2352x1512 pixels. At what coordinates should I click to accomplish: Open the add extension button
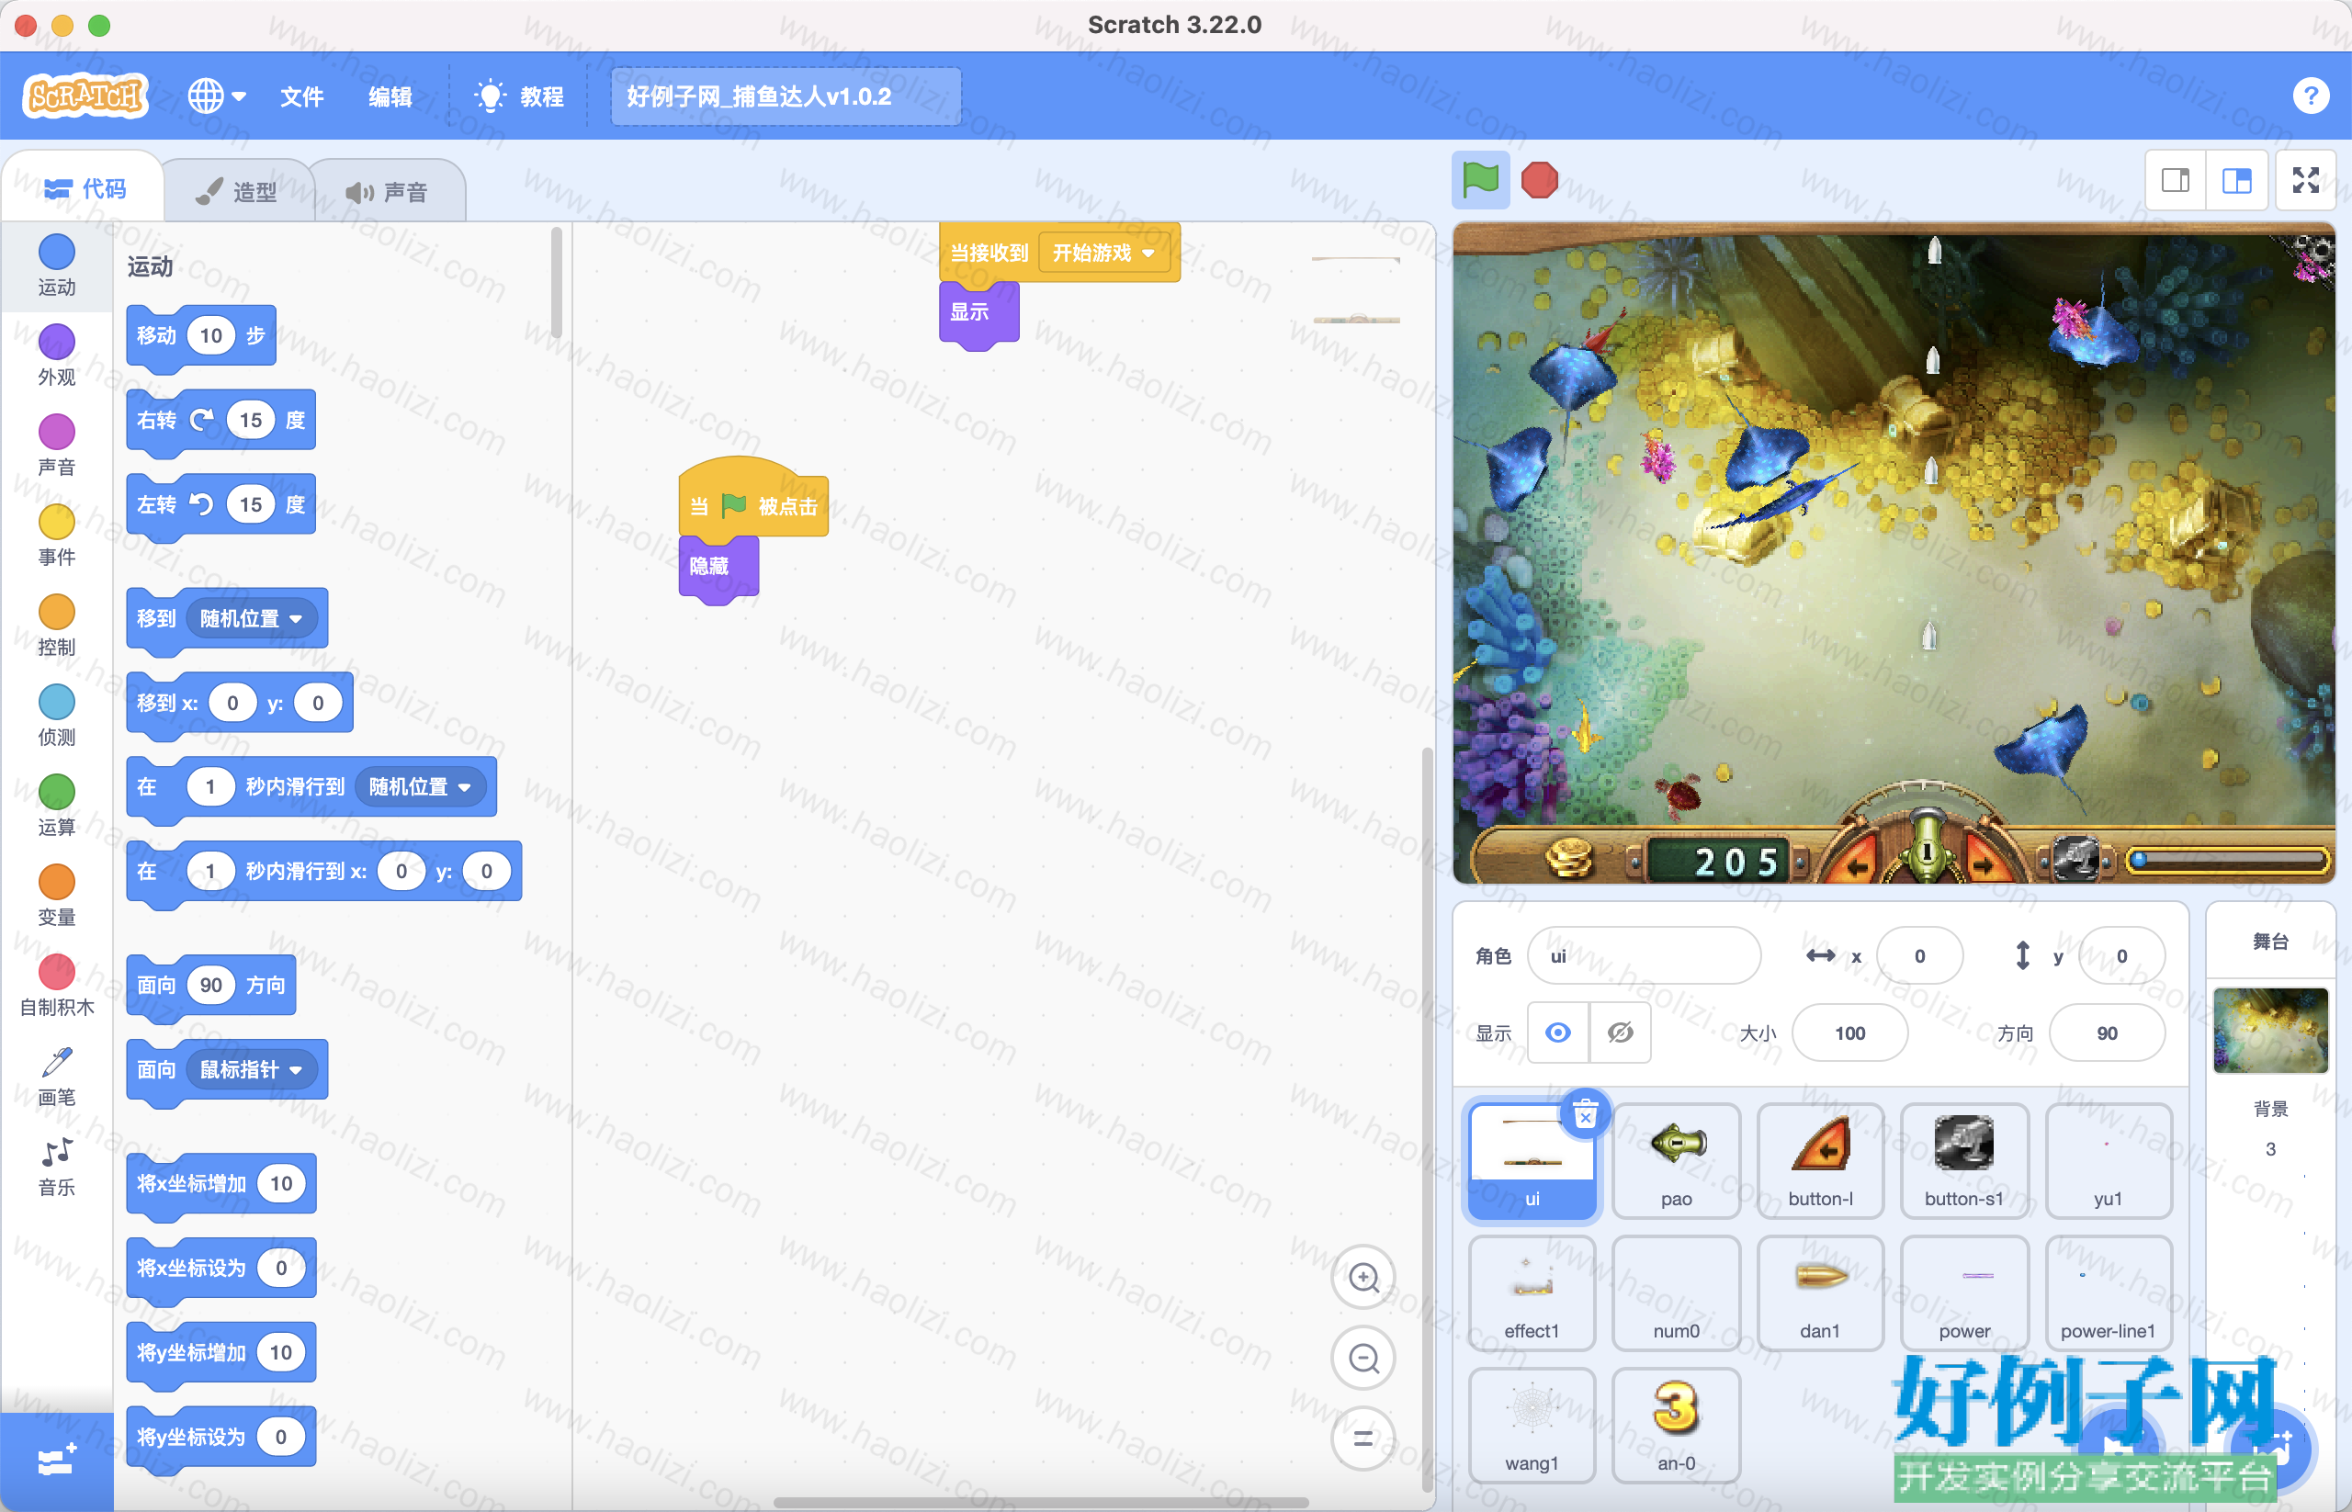click(56, 1461)
